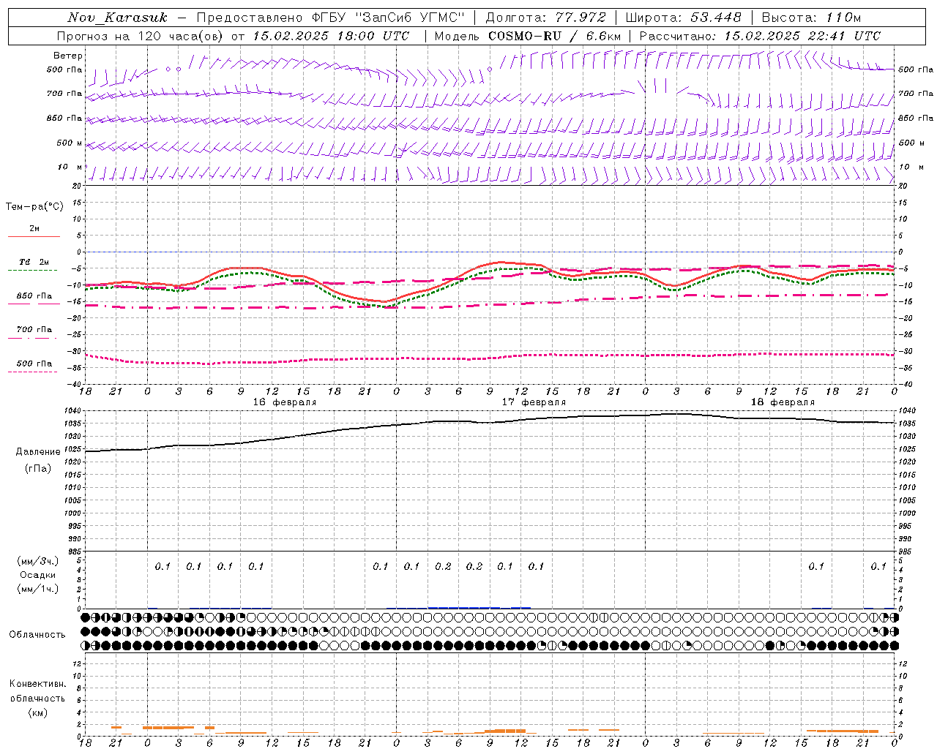This screenshot has height=749, width=937.
Task: Click the 'Облачность' cloud cover label
Action: click(x=37, y=634)
